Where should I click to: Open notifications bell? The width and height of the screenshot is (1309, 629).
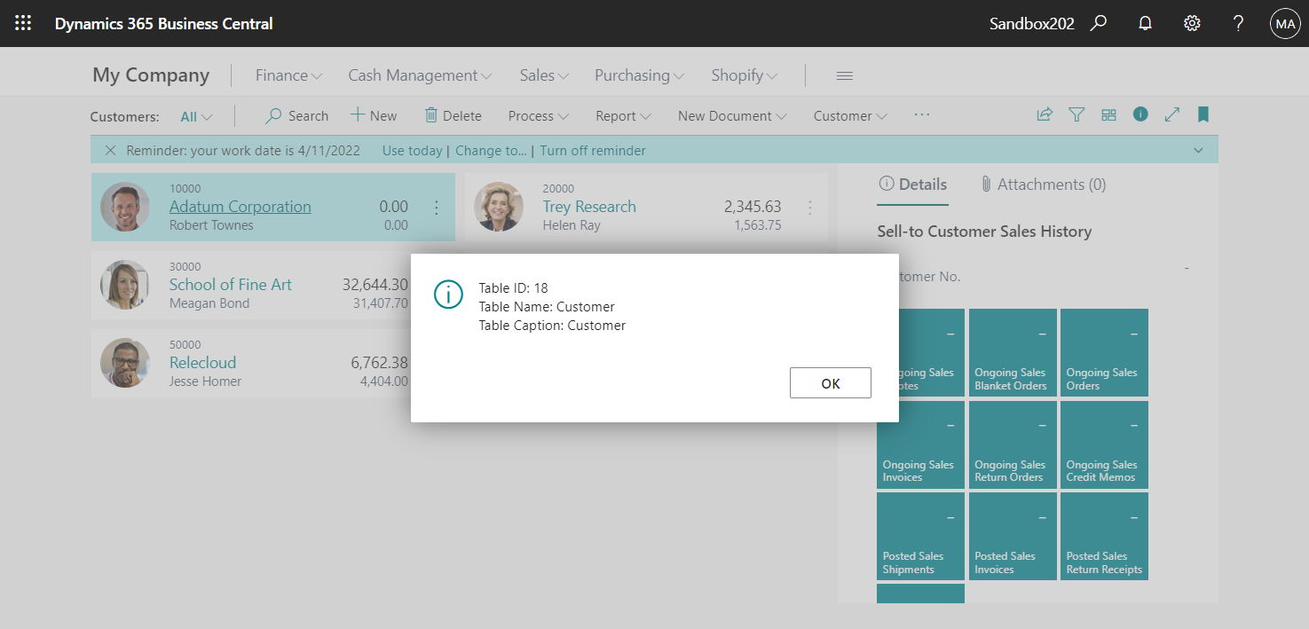(1145, 23)
